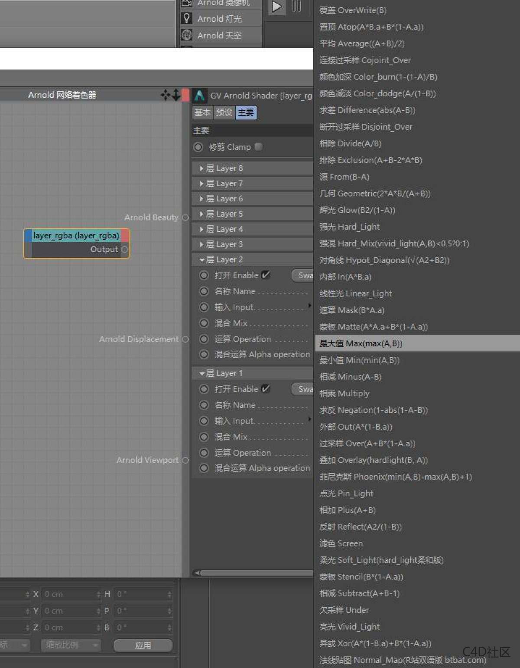Choose 平均 Average operation

click(x=416, y=43)
